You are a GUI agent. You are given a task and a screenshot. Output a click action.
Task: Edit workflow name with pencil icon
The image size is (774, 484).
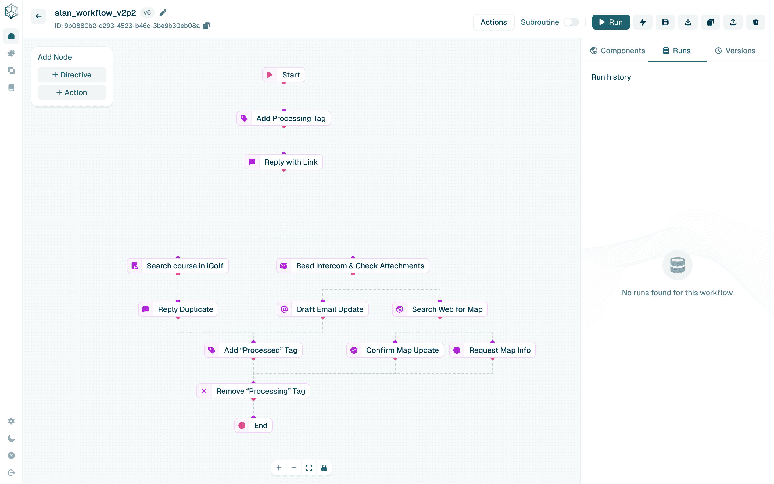click(x=163, y=12)
